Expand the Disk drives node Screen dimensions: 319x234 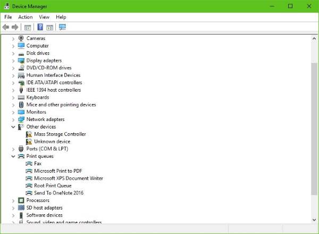(13, 53)
